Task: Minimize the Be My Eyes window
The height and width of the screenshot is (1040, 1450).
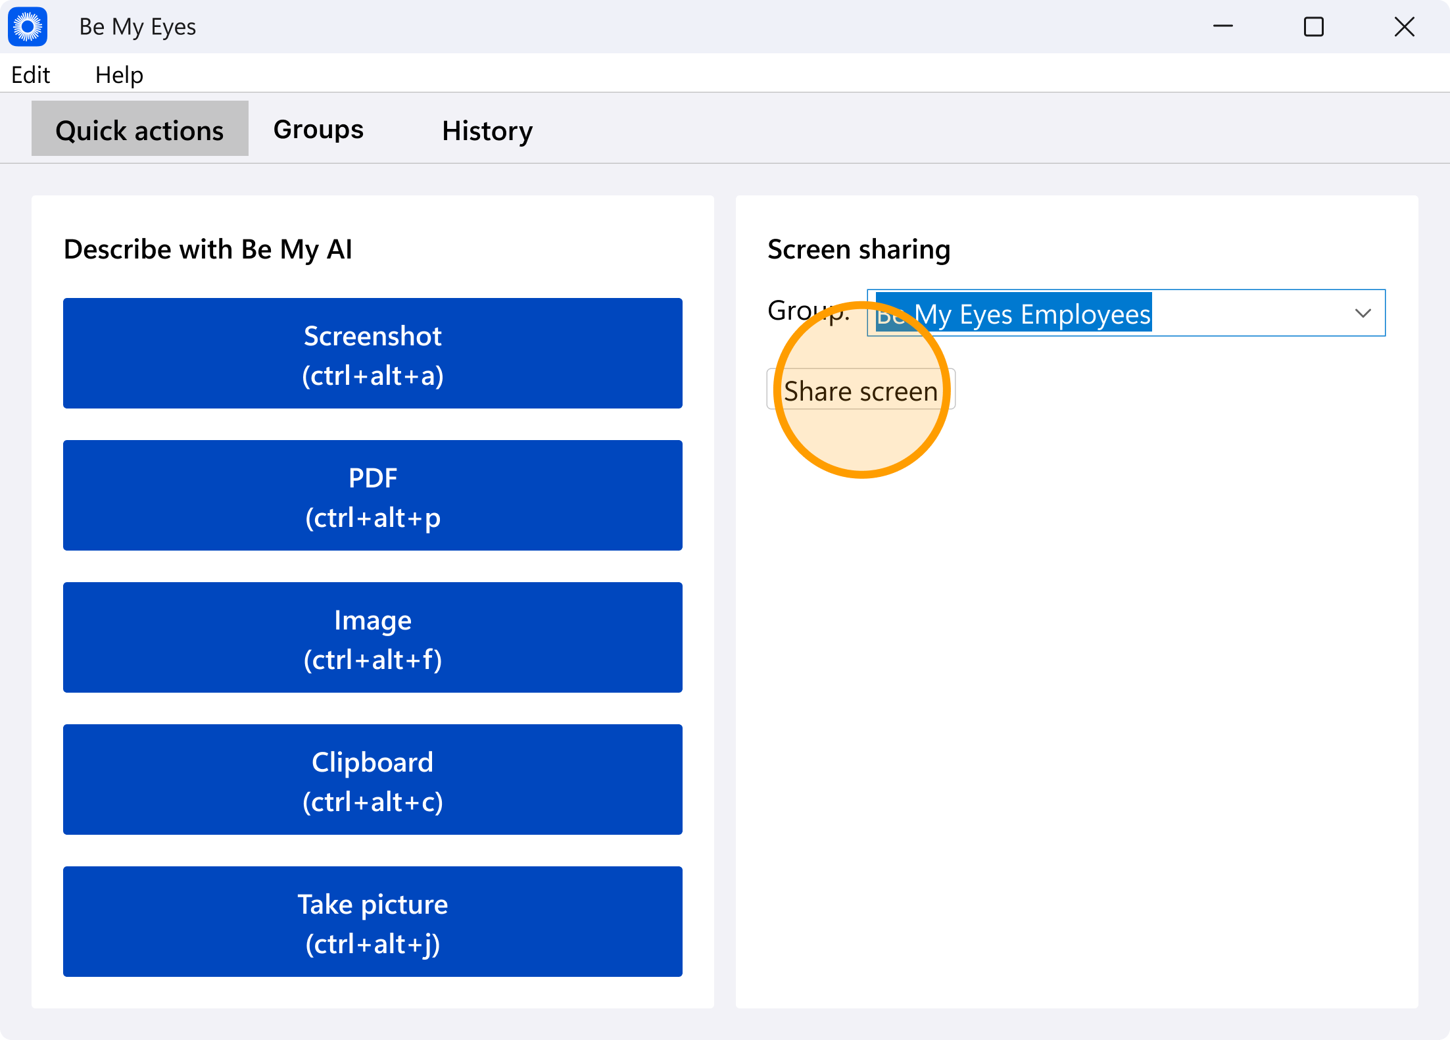Action: [1223, 26]
